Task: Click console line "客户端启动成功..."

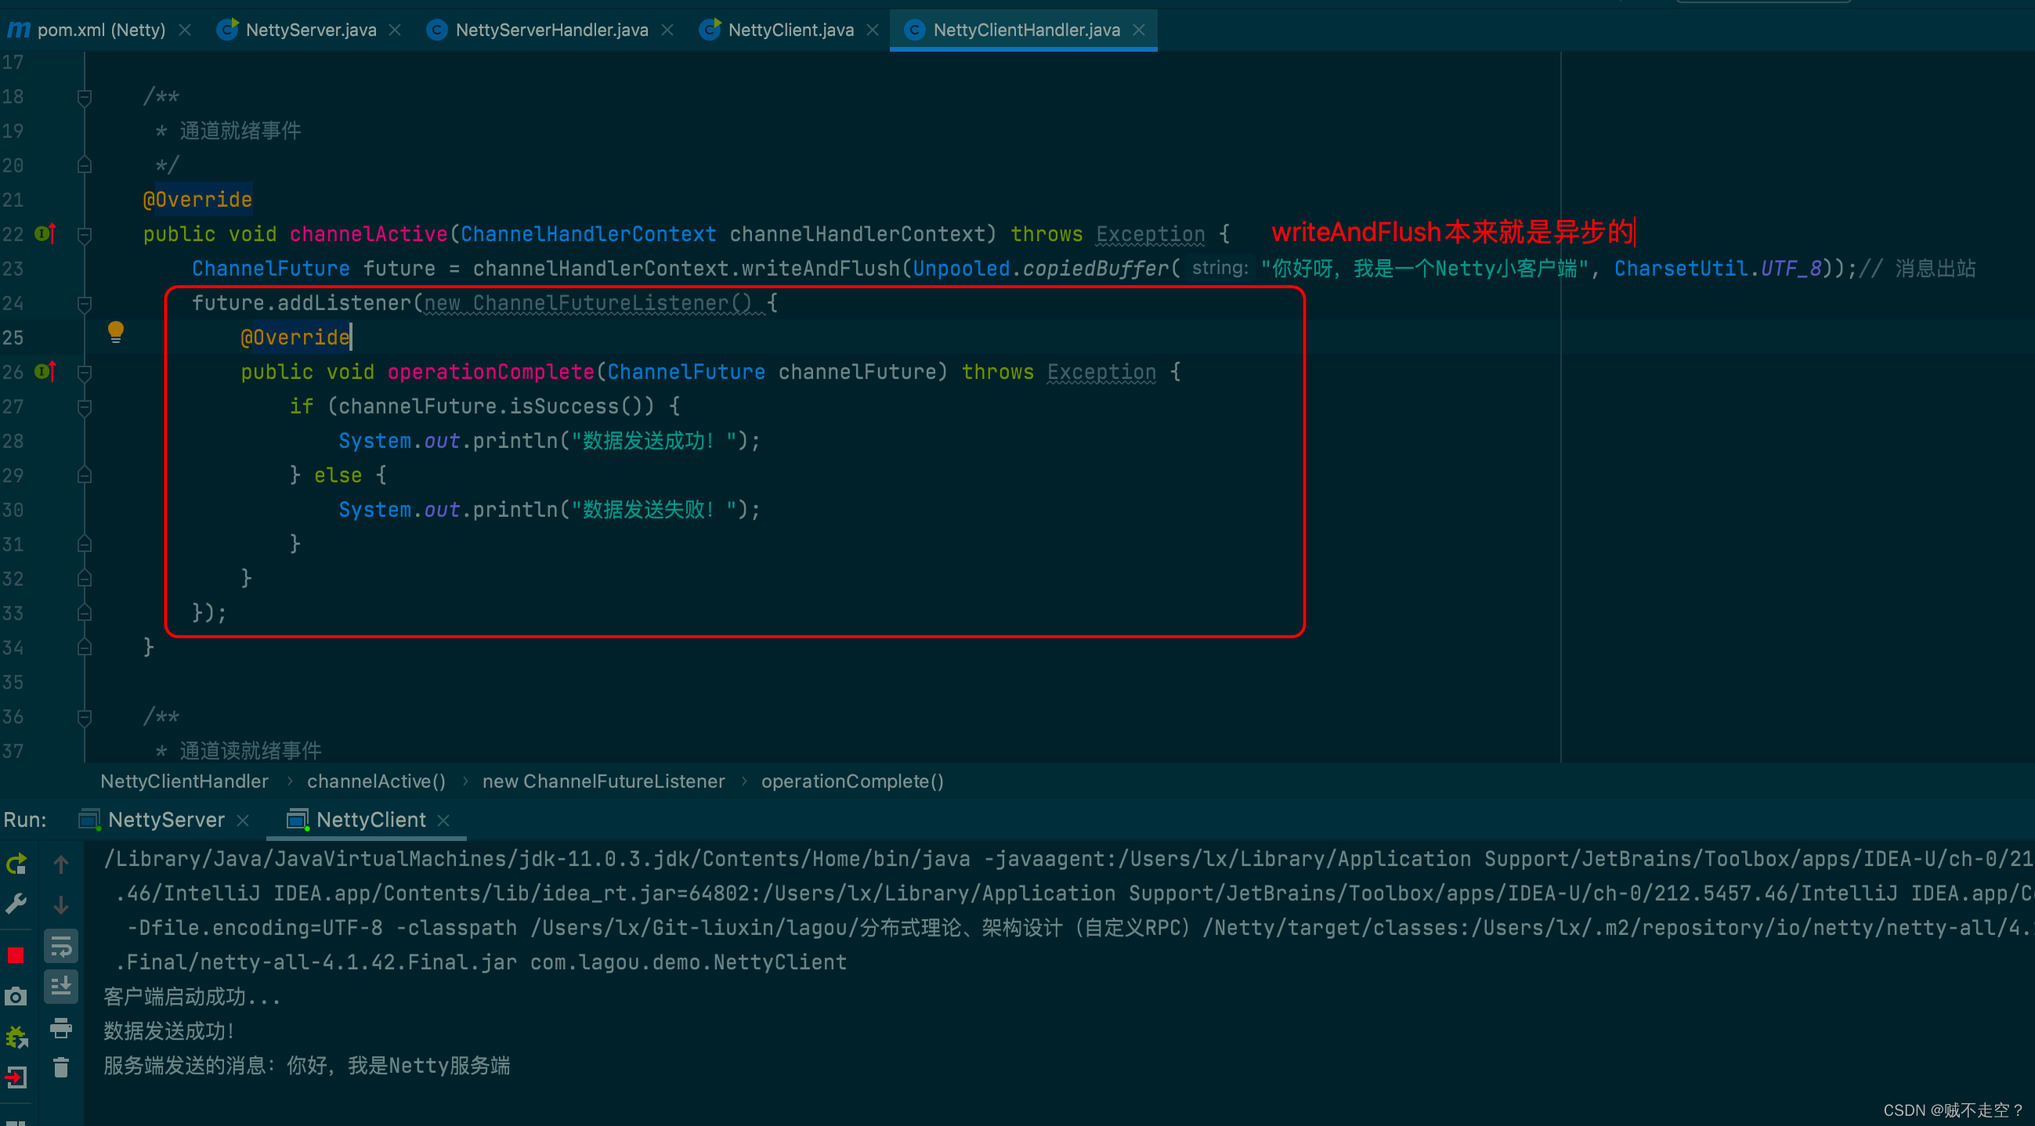Action: [x=192, y=997]
